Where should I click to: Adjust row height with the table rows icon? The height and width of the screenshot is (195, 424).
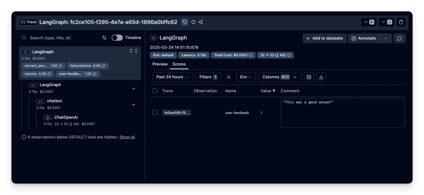click(x=309, y=77)
